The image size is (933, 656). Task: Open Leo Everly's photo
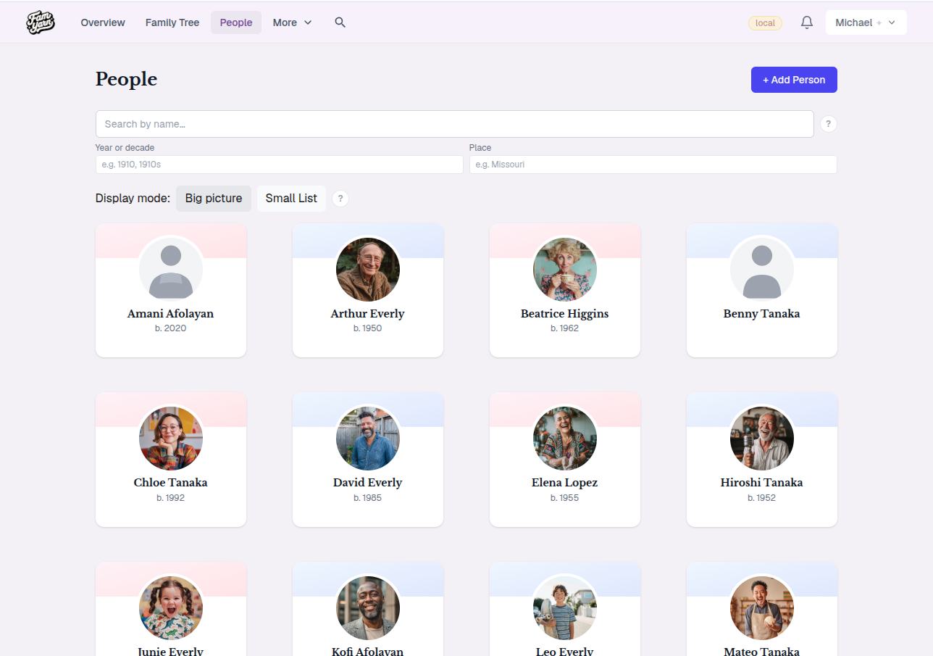coord(565,607)
